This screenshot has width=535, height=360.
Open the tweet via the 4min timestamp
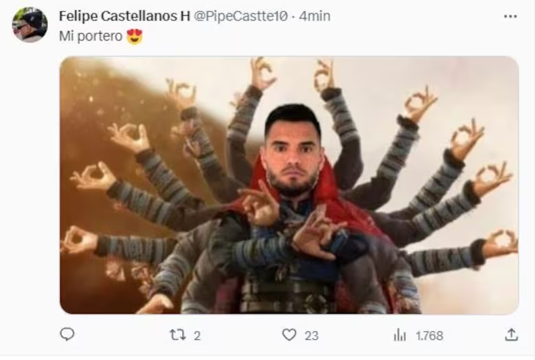tap(315, 16)
